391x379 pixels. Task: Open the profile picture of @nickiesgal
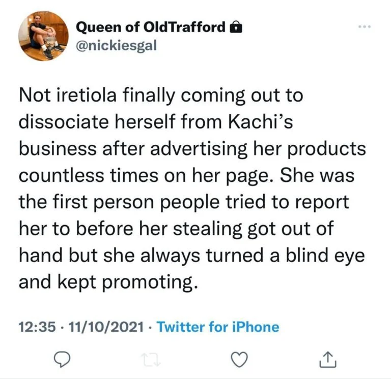click(44, 37)
